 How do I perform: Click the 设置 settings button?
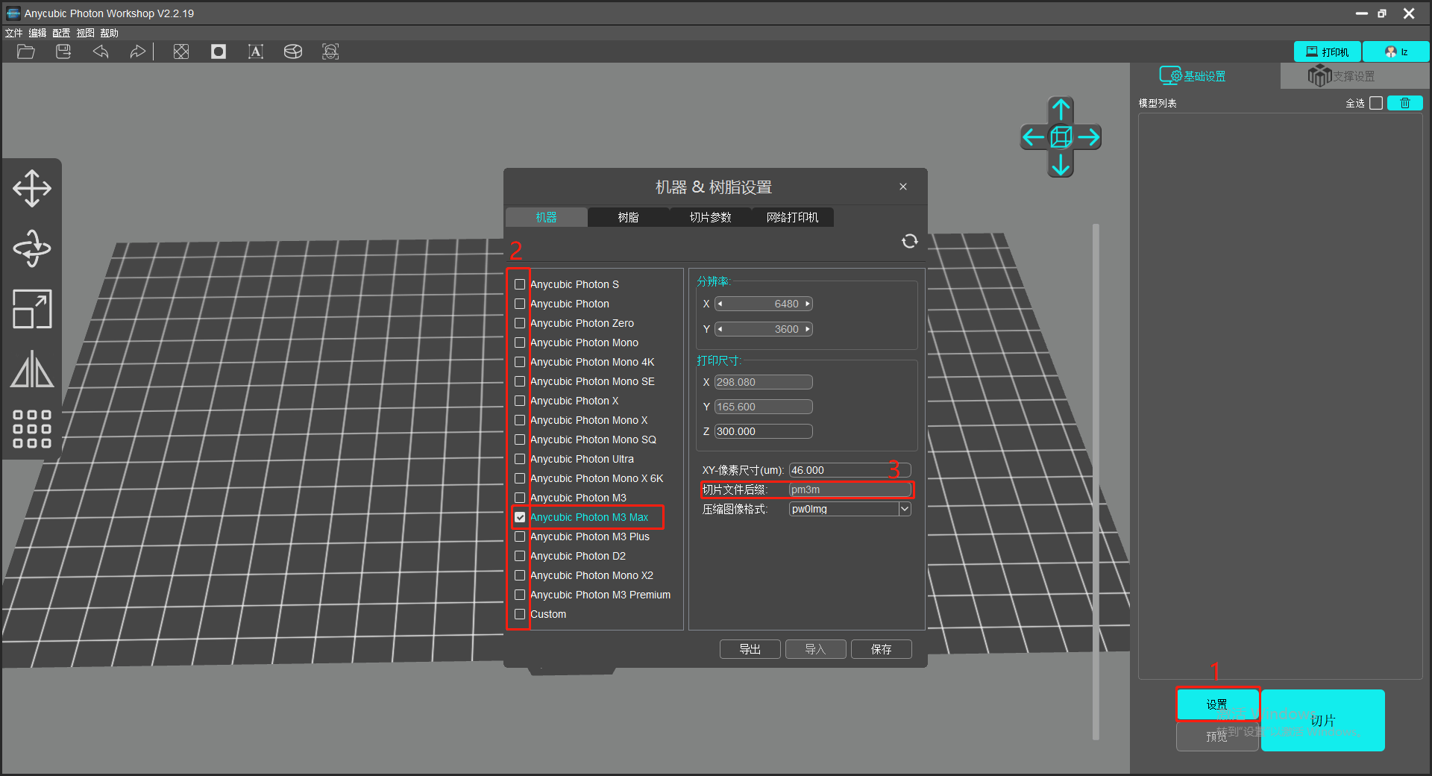[x=1217, y=704]
